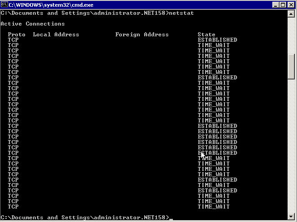Viewport: 297px width, 222px height.
Task: Click the title bar text C:\WINDOWS\system32\cmd.exe
Action: pos(51,5)
